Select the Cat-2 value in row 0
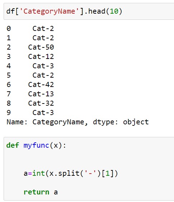 coord(43,28)
